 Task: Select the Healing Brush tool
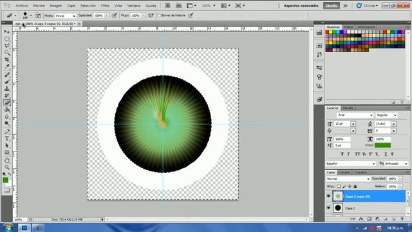pyautogui.click(x=7, y=75)
